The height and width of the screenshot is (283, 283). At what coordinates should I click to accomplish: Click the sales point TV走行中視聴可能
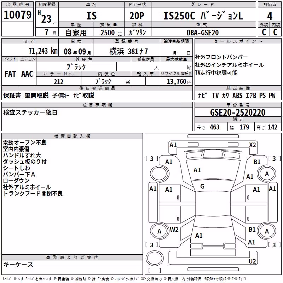(x=216, y=73)
